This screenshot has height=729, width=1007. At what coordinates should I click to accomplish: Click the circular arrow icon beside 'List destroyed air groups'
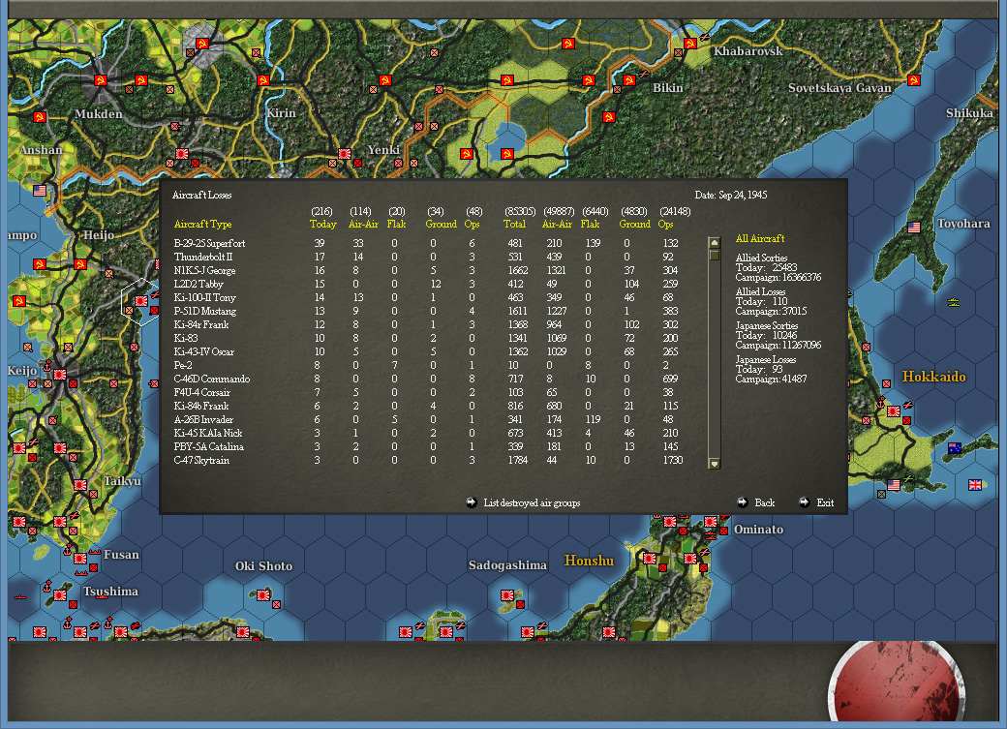[472, 502]
